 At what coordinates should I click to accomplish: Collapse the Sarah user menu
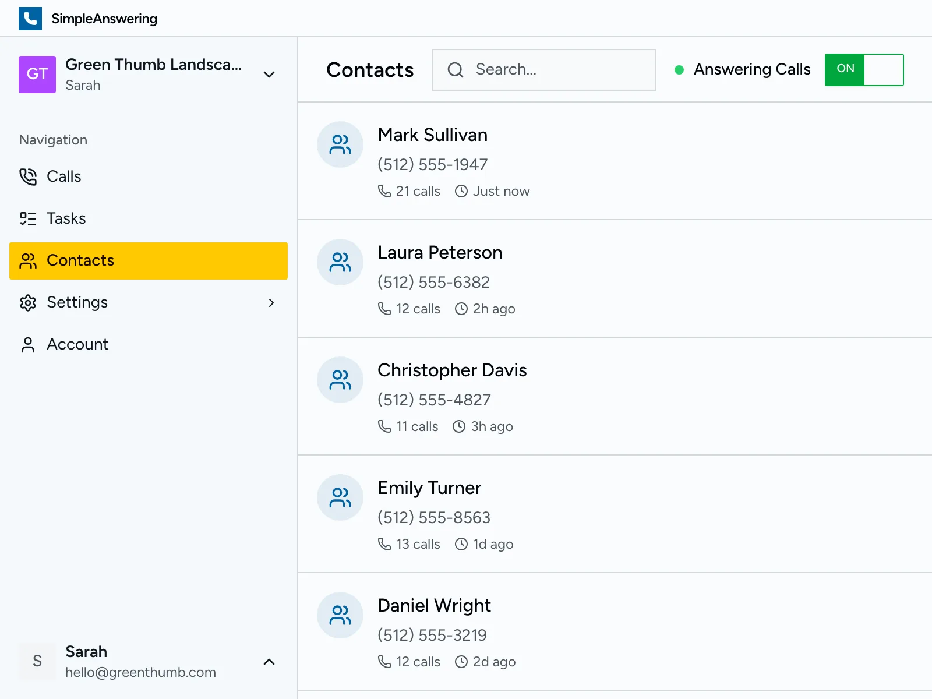[269, 662]
